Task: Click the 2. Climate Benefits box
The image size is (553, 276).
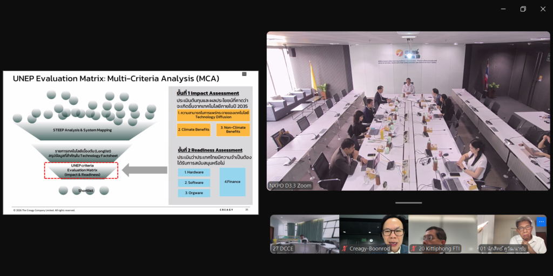Action: 194,129
